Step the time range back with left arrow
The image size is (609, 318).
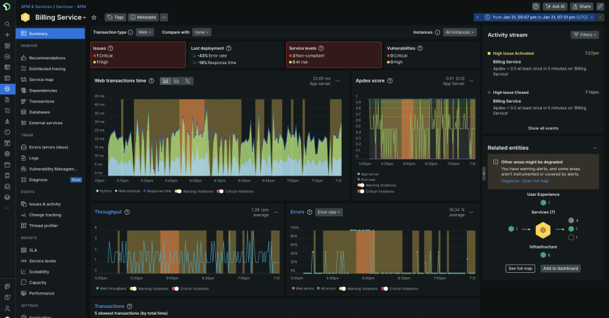point(478,18)
